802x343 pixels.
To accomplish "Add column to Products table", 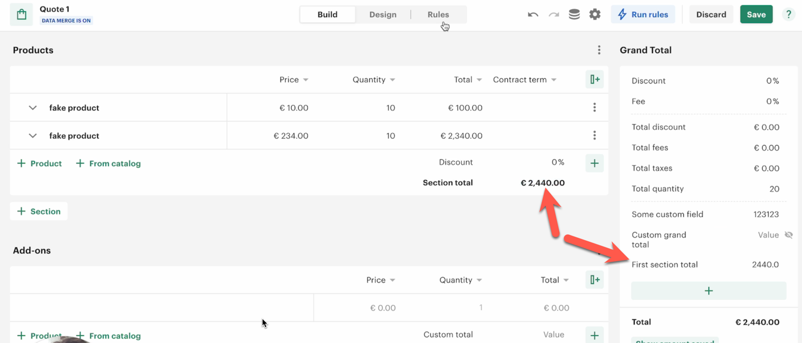I will click(595, 79).
